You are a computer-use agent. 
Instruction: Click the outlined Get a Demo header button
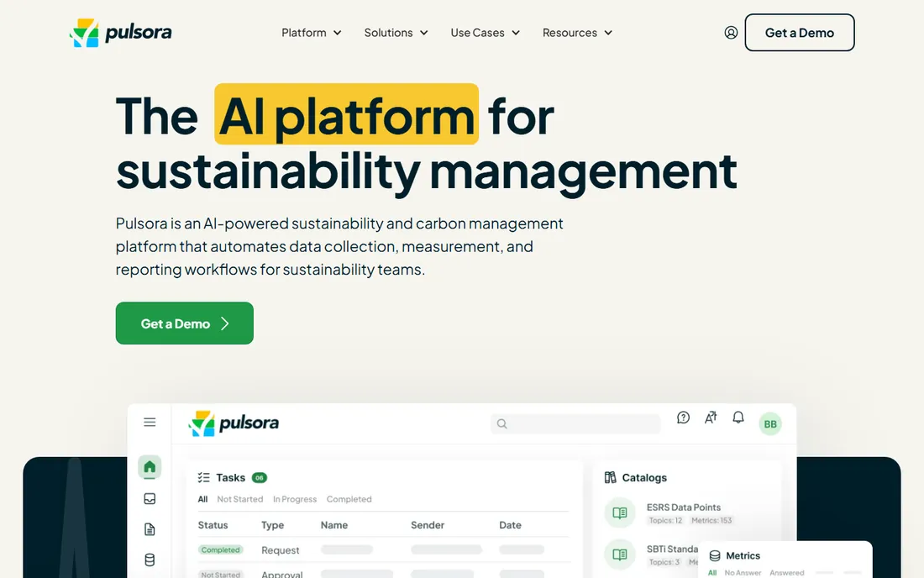(x=800, y=33)
